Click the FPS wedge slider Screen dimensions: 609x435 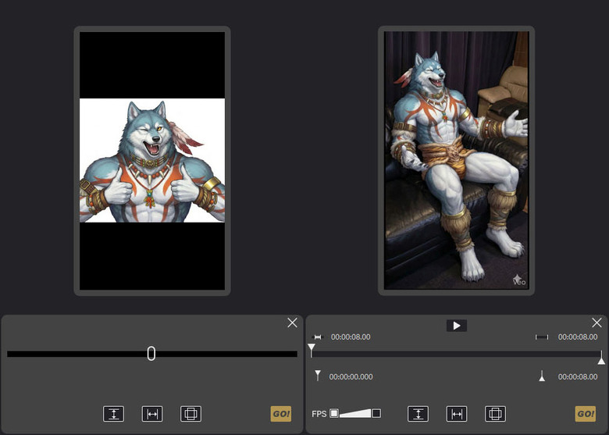coord(355,413)
